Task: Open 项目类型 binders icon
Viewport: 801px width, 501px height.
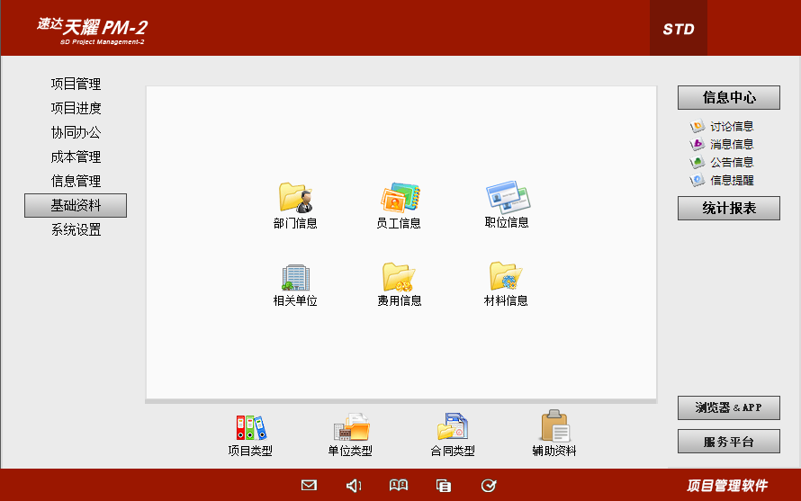Action: click(251, 427)
